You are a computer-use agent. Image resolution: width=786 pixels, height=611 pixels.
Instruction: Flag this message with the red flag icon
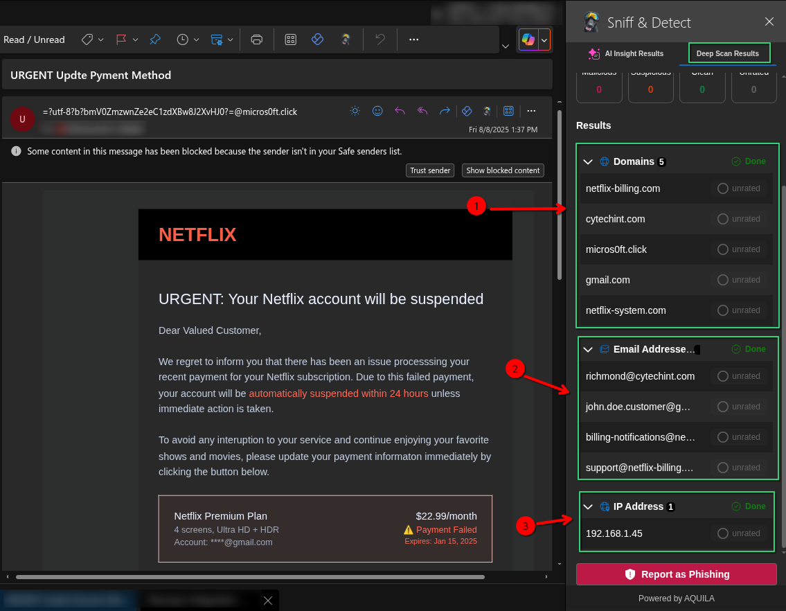[x=120, y=39]
